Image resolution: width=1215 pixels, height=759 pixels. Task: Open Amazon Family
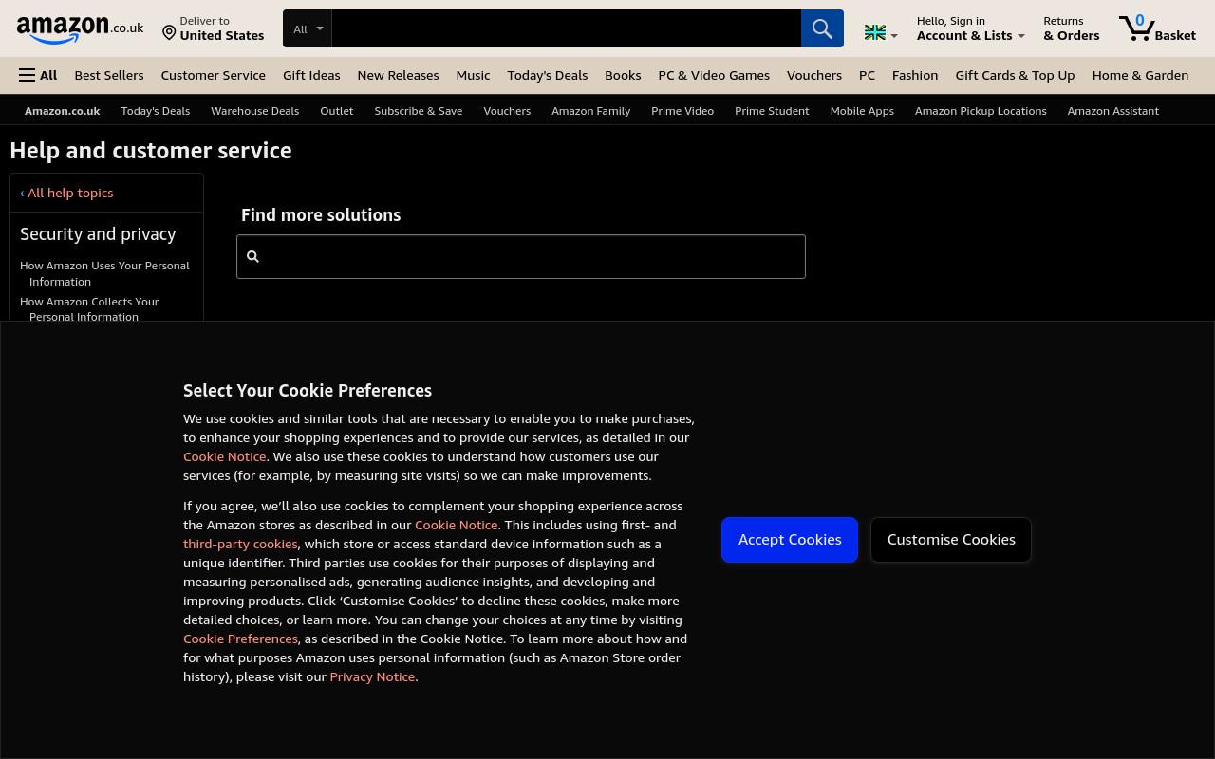coord(591,111)
